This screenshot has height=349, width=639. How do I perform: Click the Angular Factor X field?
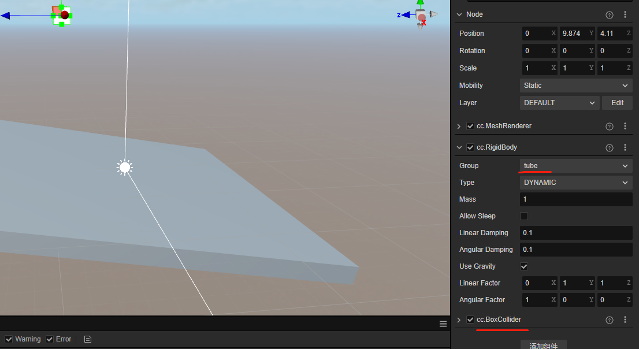pos(539,300)
